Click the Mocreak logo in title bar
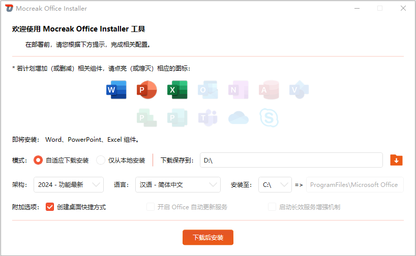Viewport: 416px width, 256px height. pos(9,8)
